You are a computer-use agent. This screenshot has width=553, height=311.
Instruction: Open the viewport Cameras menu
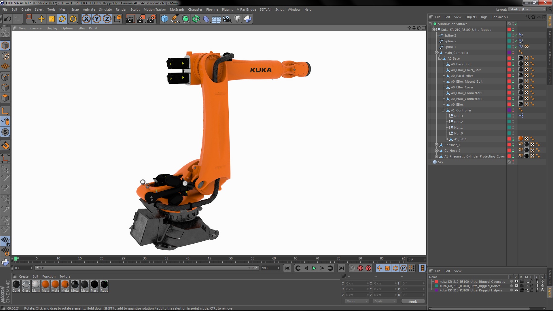[36, 28]
